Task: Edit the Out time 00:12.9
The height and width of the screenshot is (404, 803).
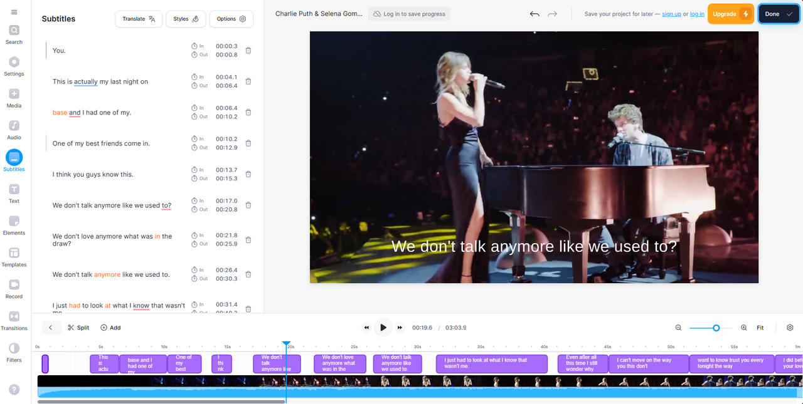Action: [x=226, y=148]
